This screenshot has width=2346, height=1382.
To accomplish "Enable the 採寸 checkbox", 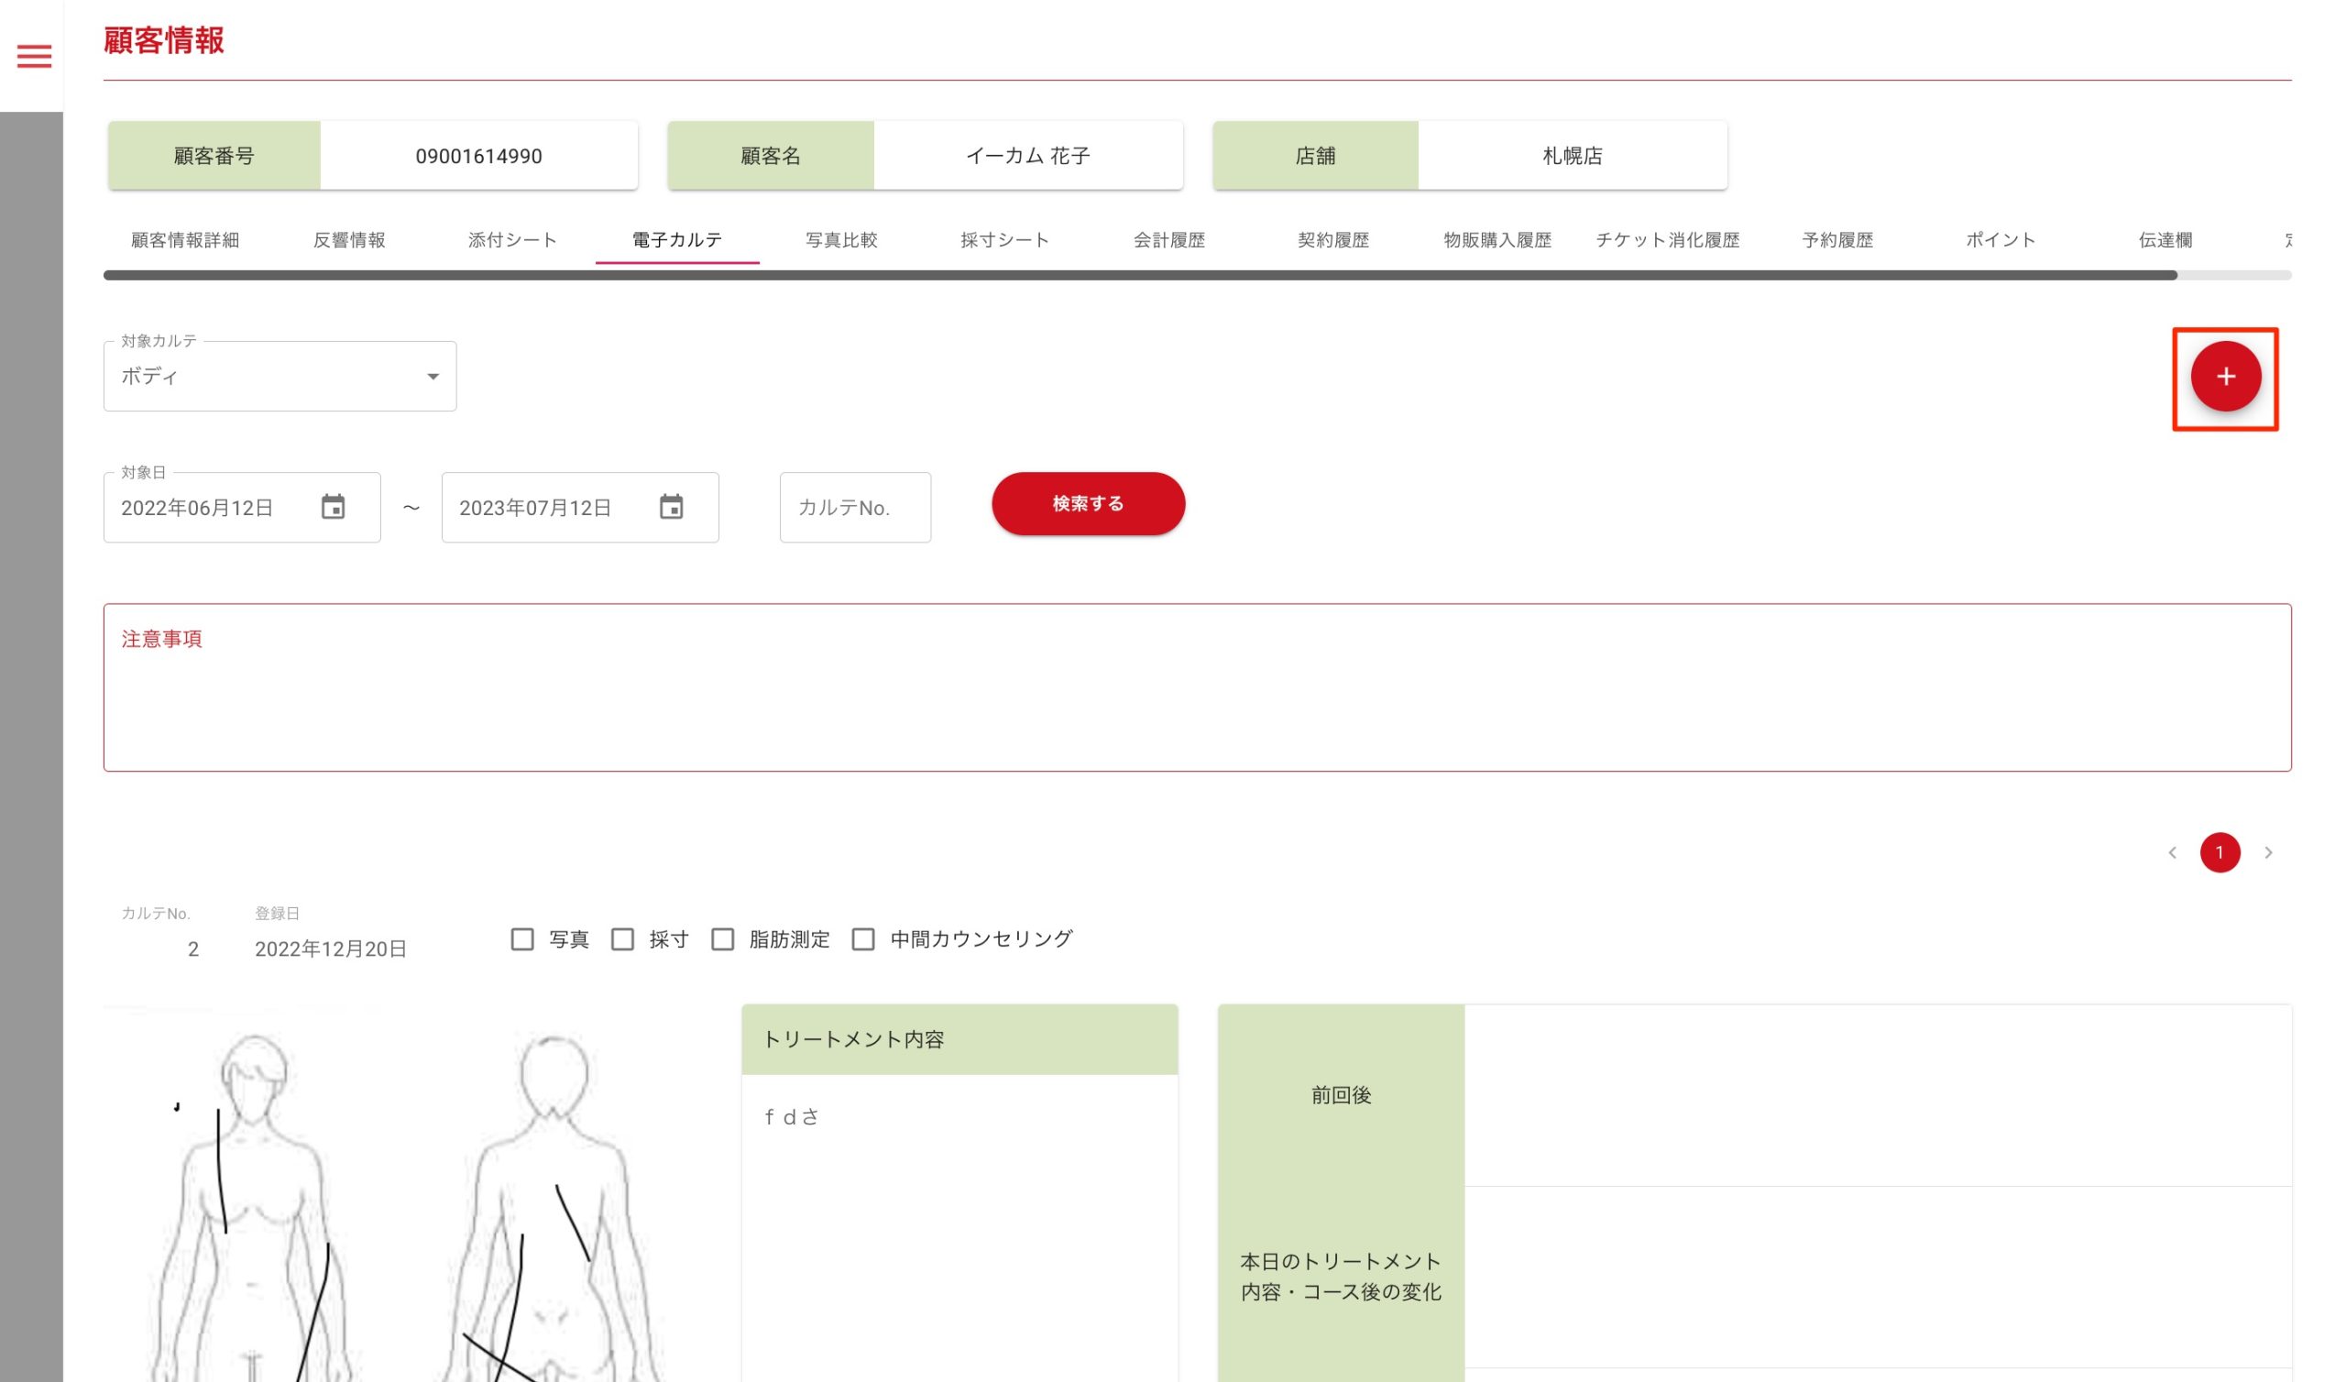I will 623,939.
